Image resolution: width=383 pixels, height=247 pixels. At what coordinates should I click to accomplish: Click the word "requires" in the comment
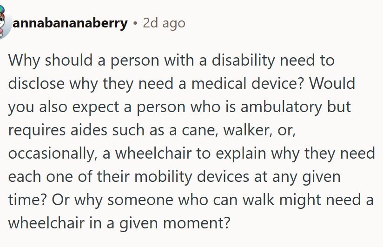coord(37,130)
